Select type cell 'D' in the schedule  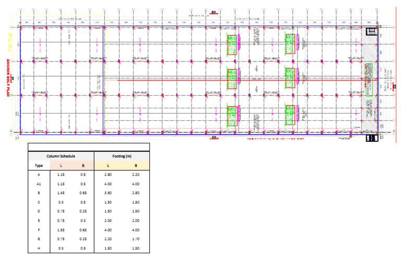coord(39,212)
